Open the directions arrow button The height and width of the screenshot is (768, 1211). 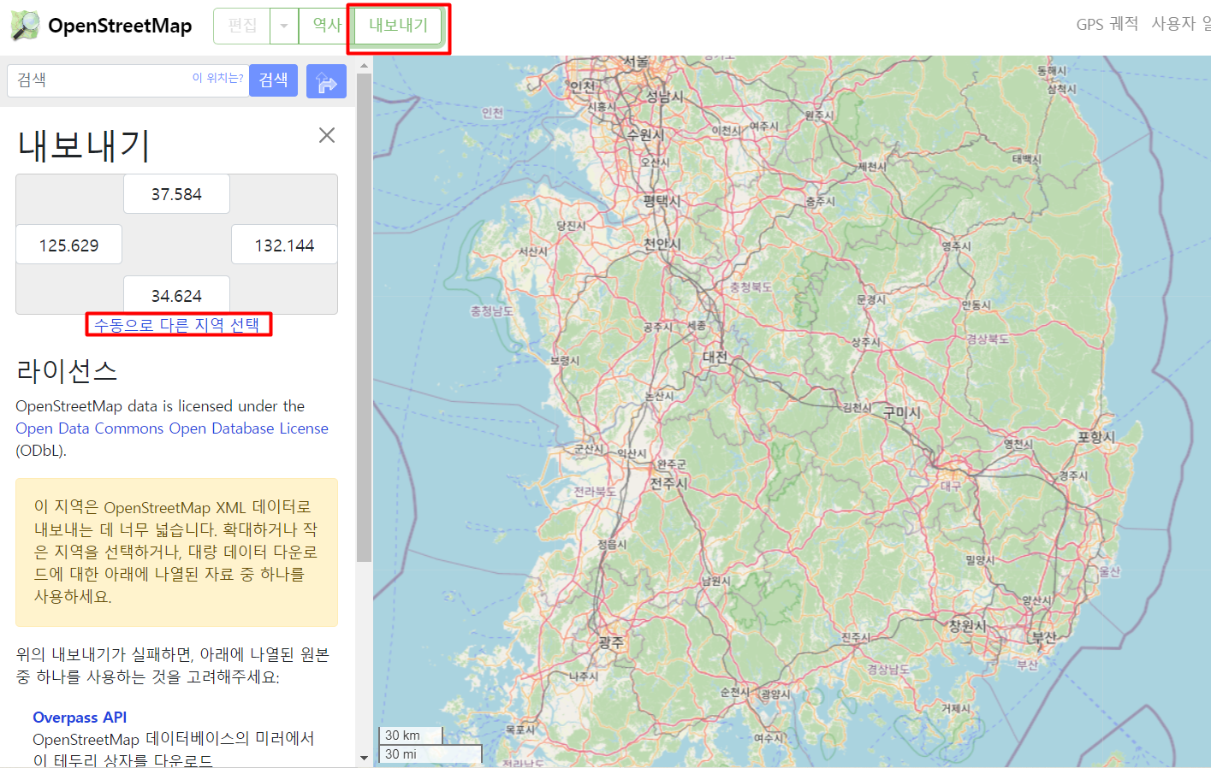(x=326, y=81)
